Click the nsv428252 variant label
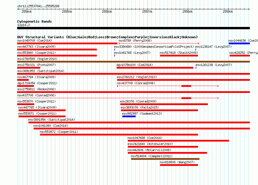The image size is (258, 185). [244, 53]
